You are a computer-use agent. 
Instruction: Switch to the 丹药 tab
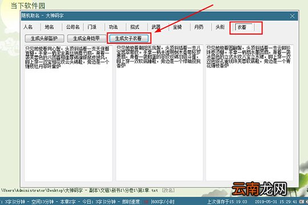pos(198,27)
